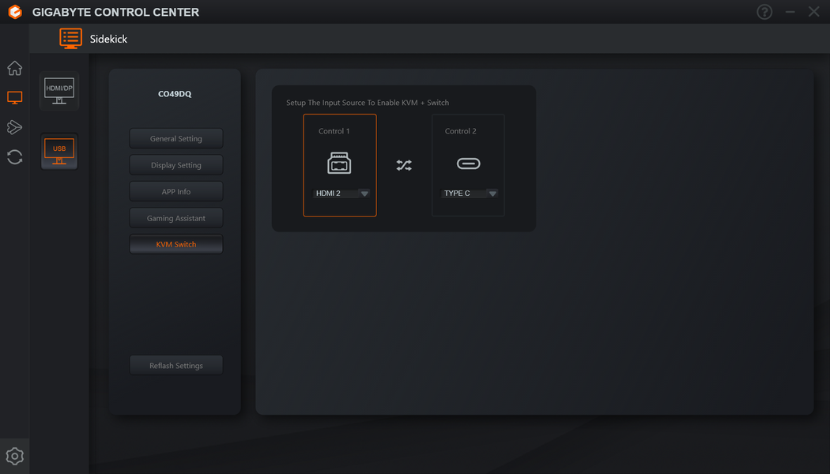The width and height of the screenshot is (830, 474).
Task: Open General Setting
Action: click(176, 138)
